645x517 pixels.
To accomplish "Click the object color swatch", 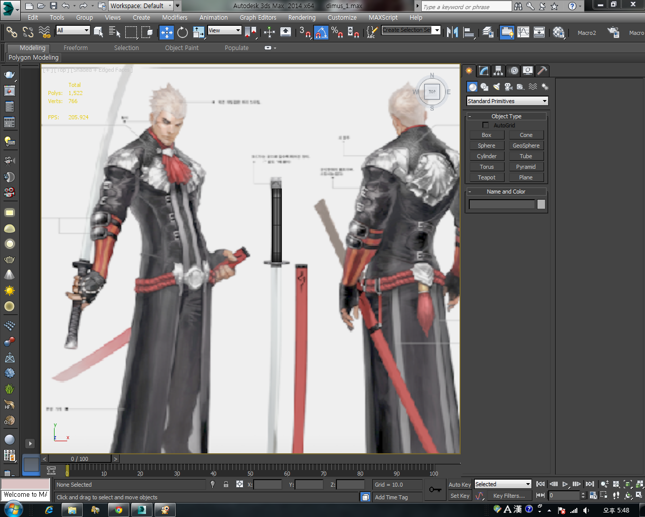I will point(541,204).
